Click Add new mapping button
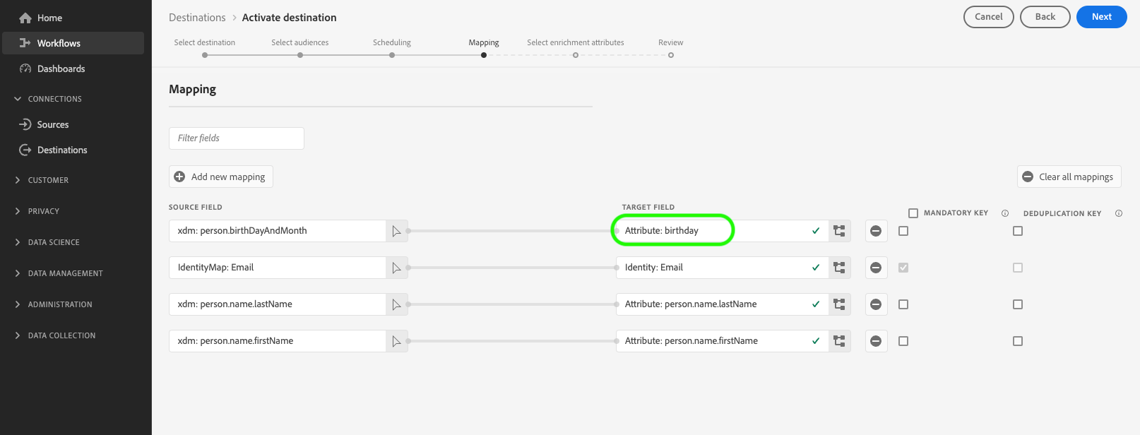This screenshot has height=435, width=1140. tap(220, 177)
